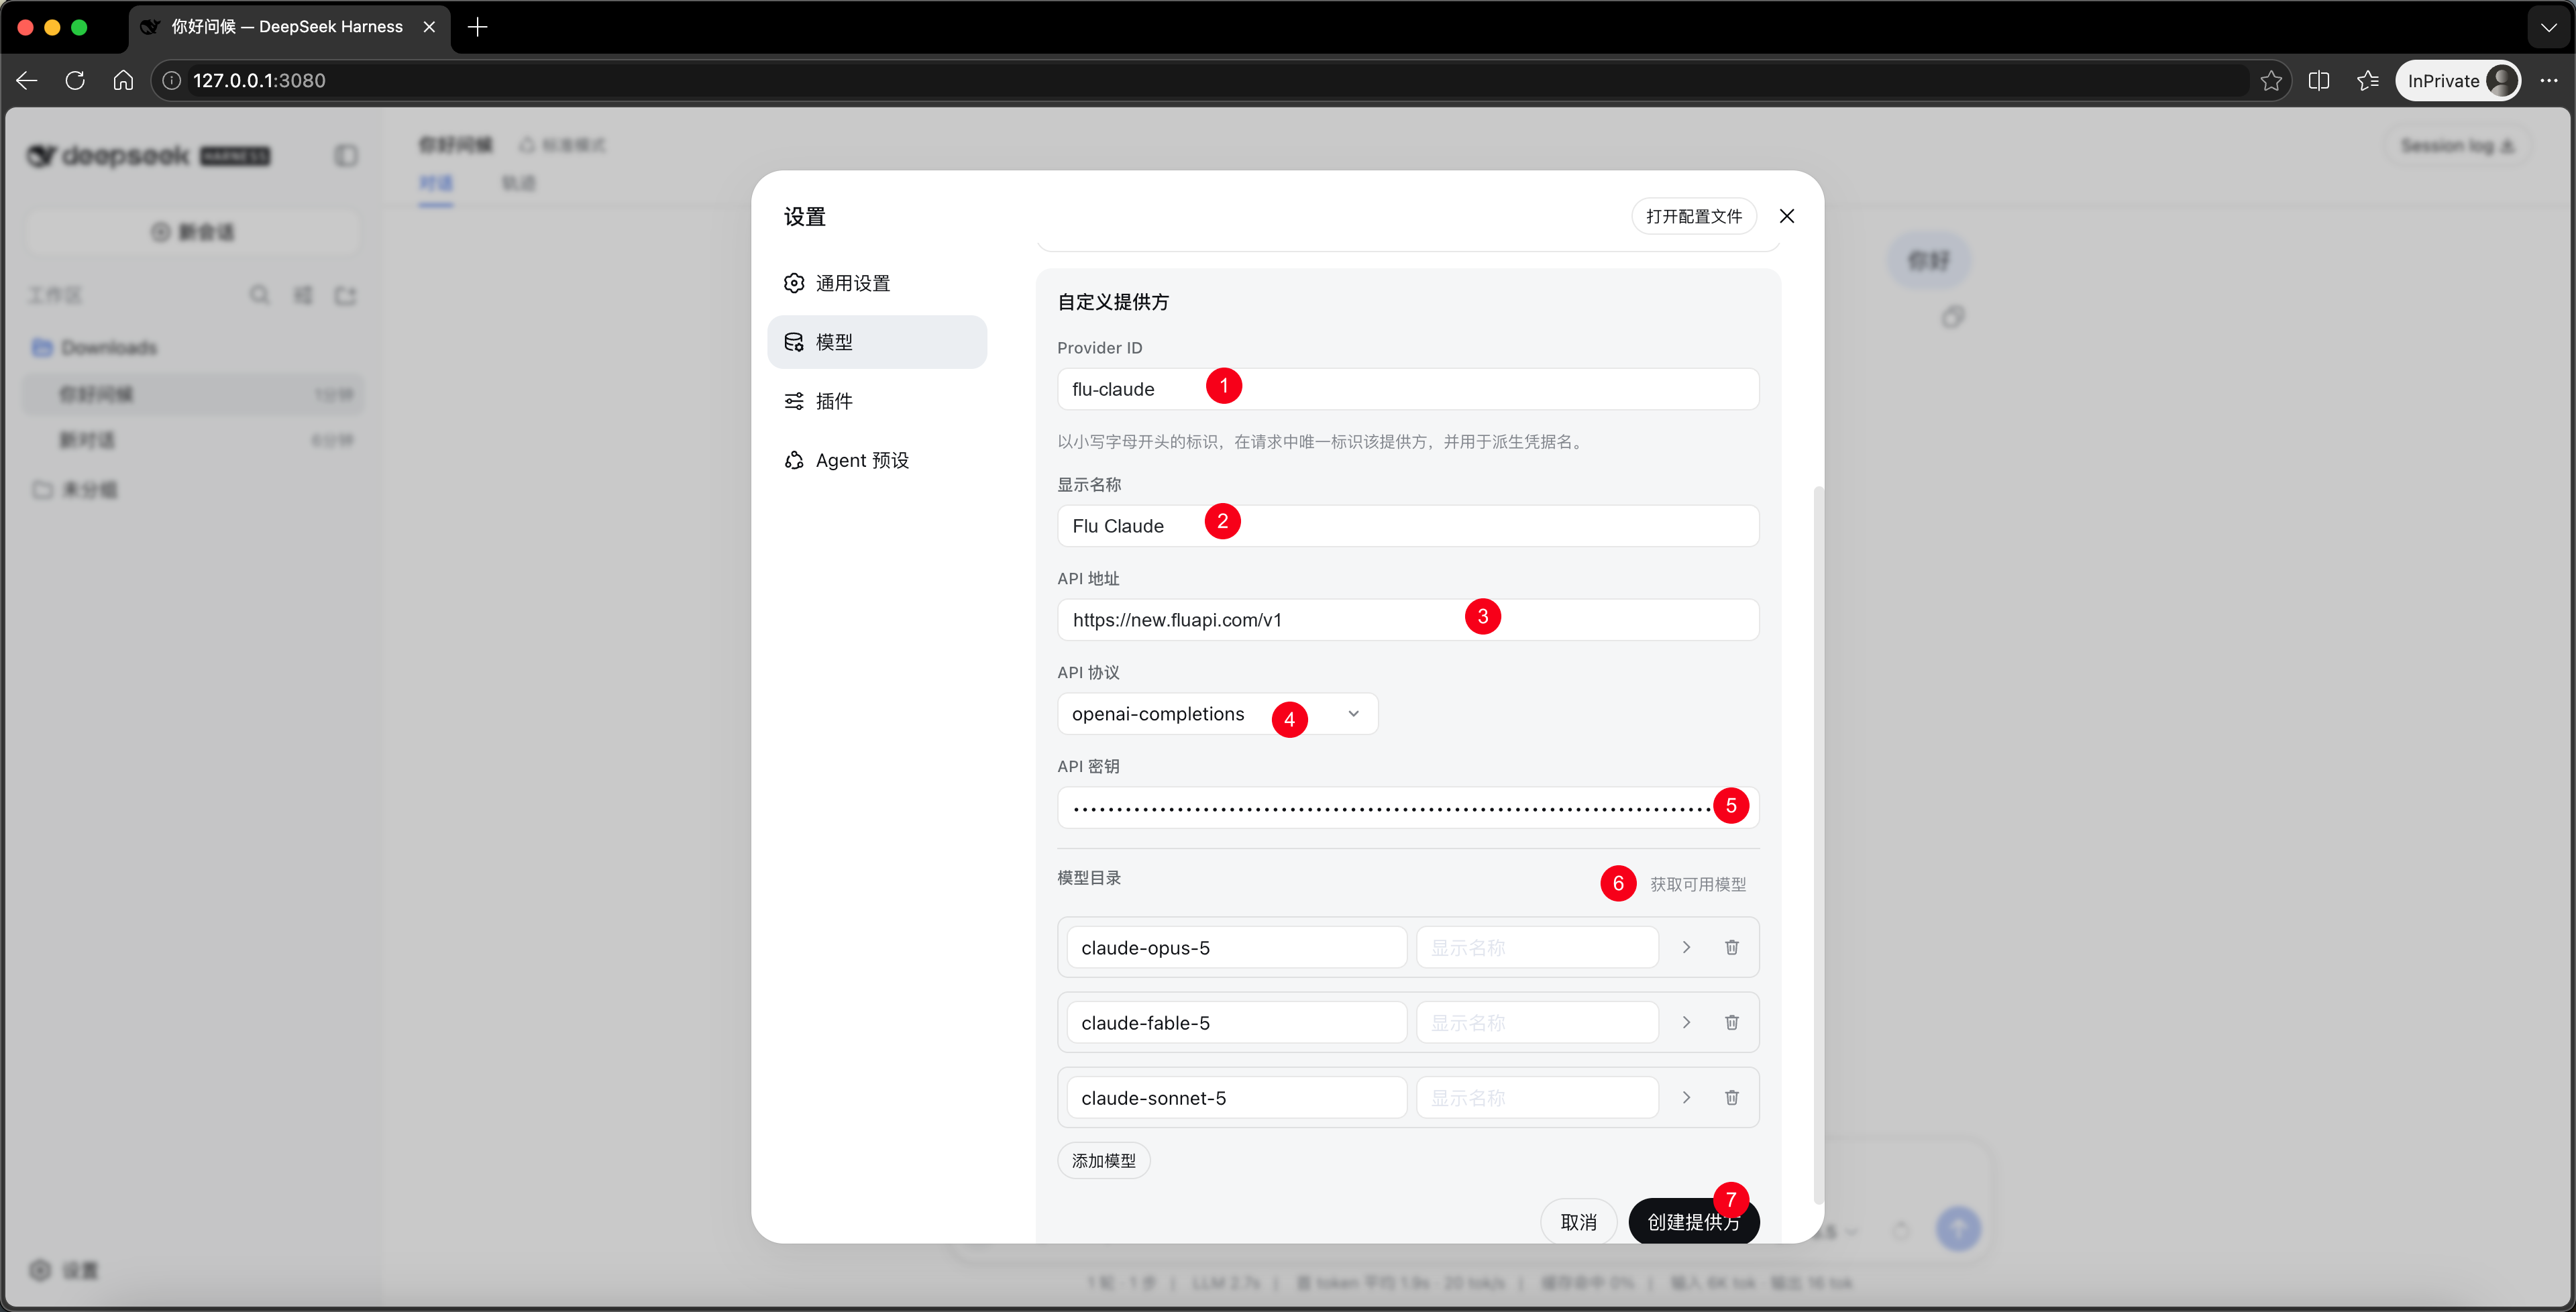The image size is (2576, 1312).
Task: Expand claude-sonnet-5 model details chevron
Action: coord(1686,1097)
